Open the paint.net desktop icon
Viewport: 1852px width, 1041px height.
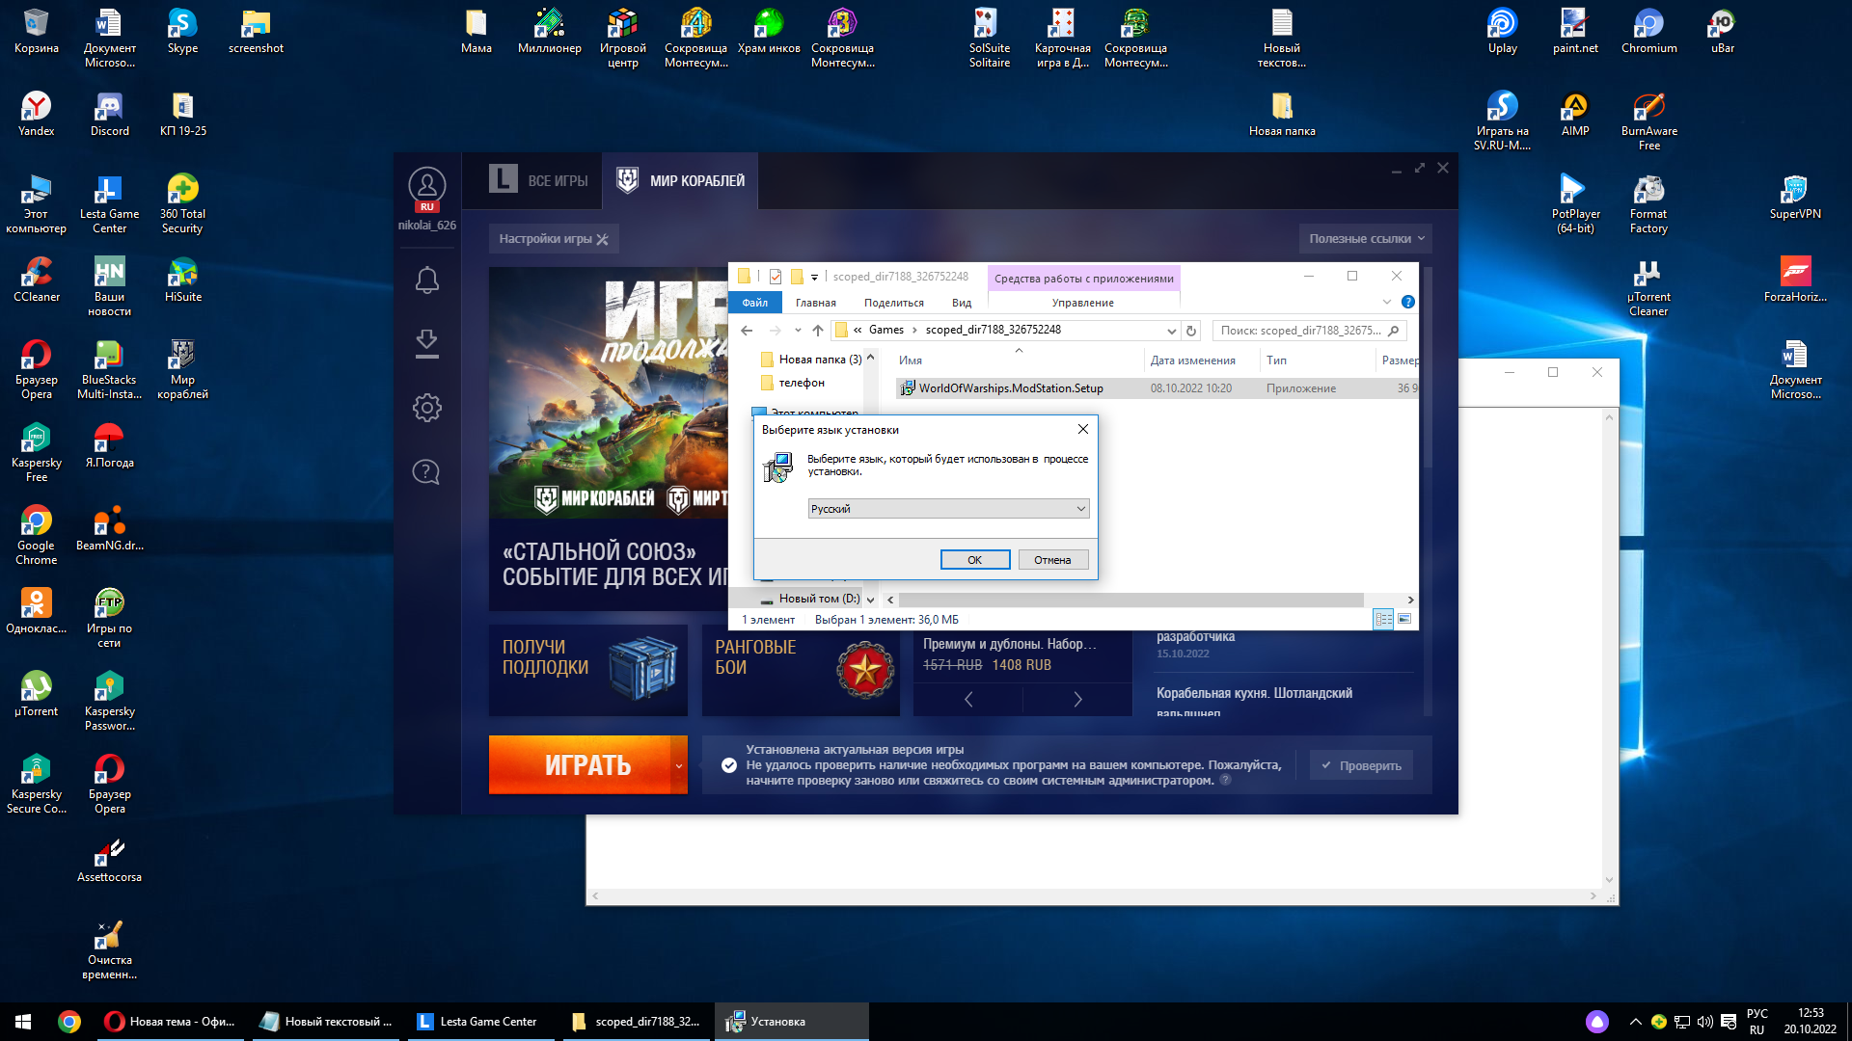pos(1575,31)
